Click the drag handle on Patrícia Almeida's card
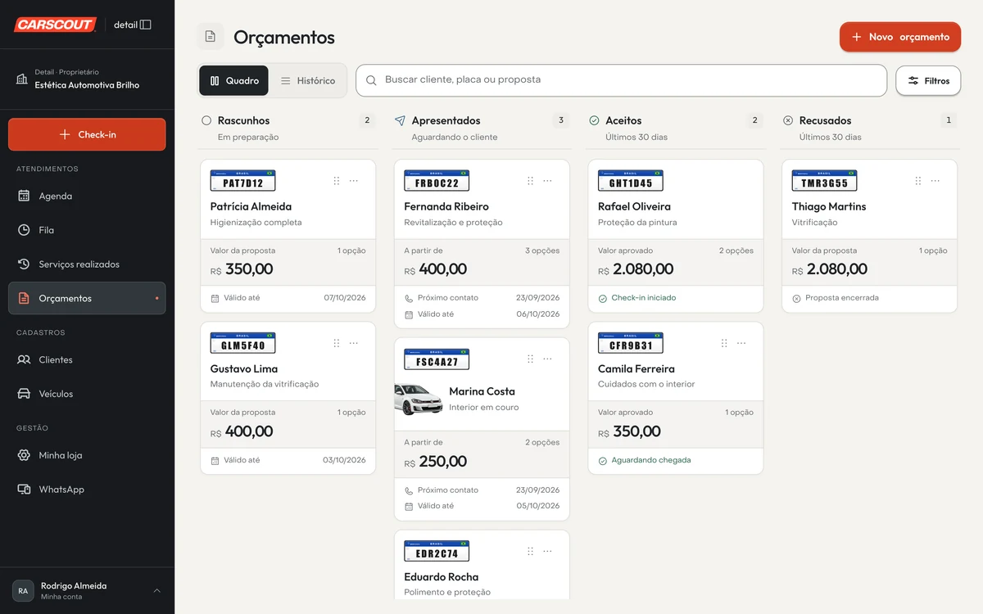This screenshot has width=983, height=614. [x=337, y=181]
